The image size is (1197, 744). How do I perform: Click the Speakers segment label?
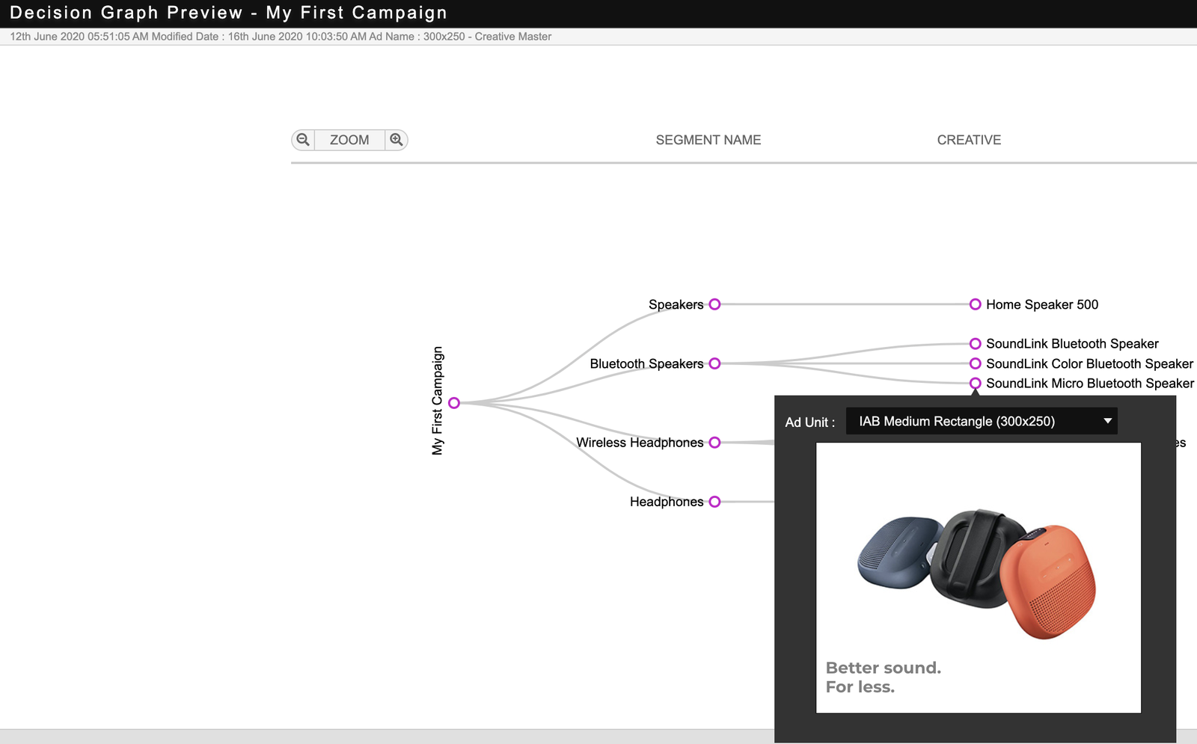coord(676,304)
